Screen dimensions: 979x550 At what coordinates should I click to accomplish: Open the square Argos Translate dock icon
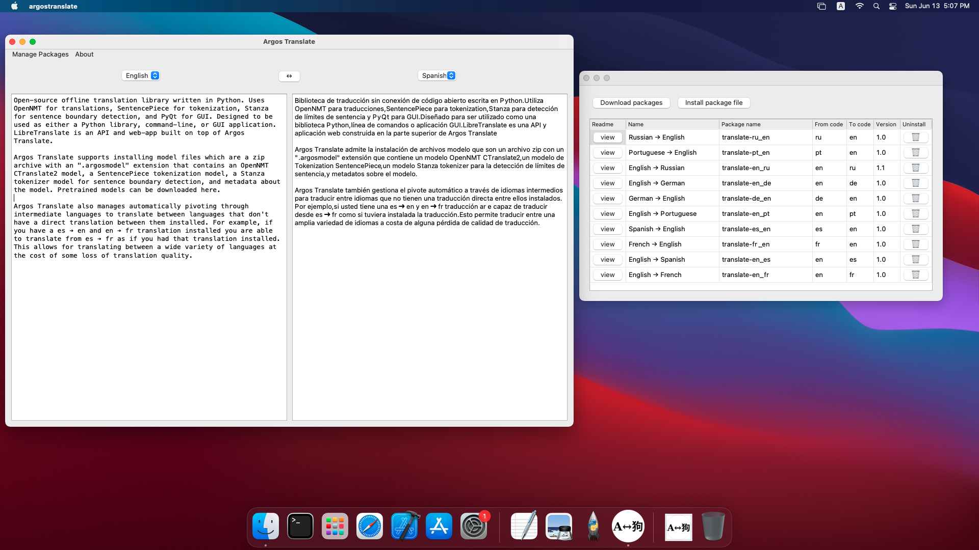pyautogui.click(x=679, y=527)
